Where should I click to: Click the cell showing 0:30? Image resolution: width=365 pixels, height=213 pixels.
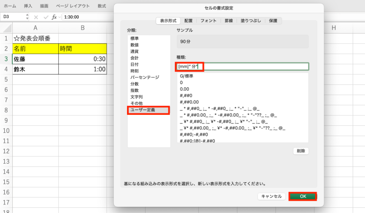(82, 59)
